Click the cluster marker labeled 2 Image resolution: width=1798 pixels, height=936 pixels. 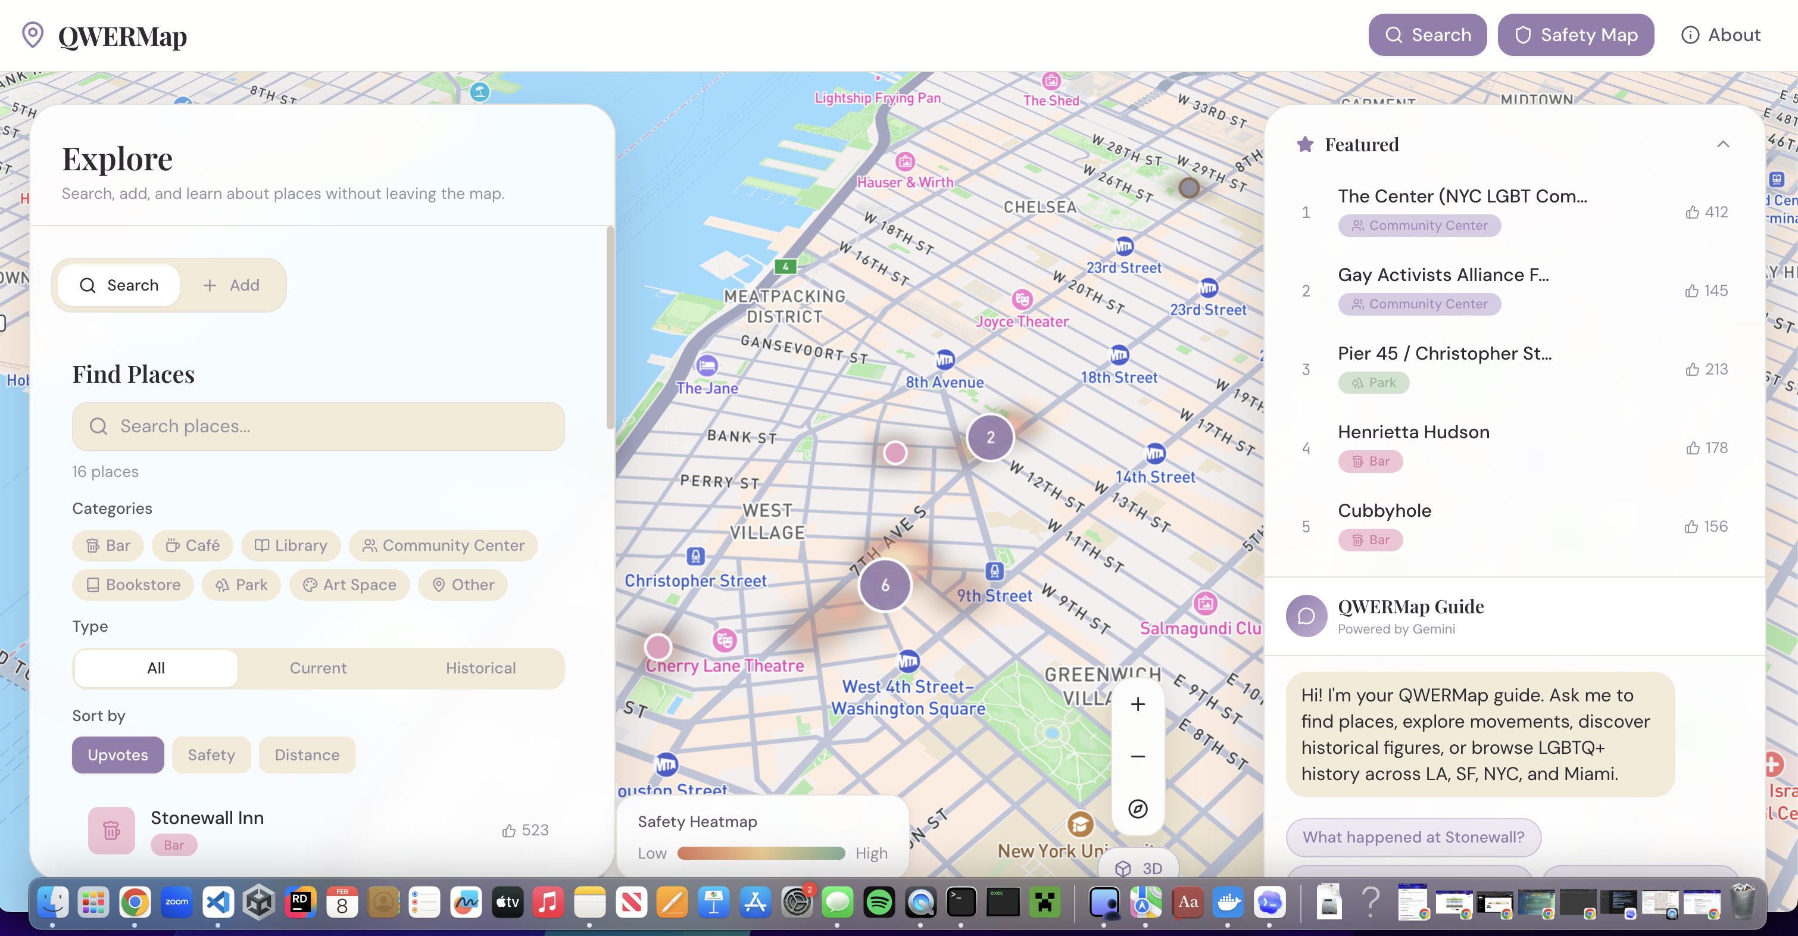[989, 438]
